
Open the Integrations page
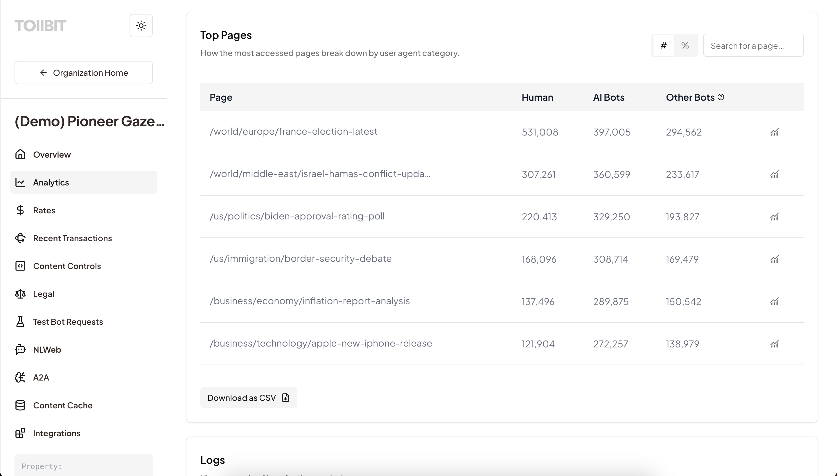pos(57,433)
